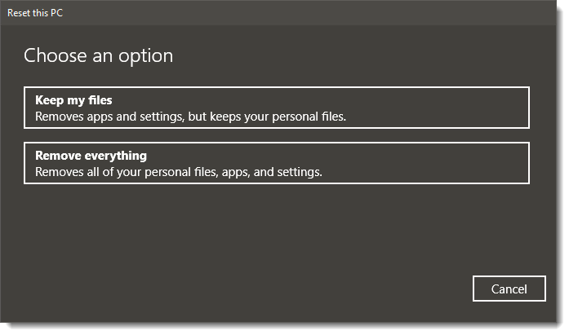Click the Reset this PC title bar
Image resolution: width=569 pixels, height=335 pixels.
coord(284,11)
